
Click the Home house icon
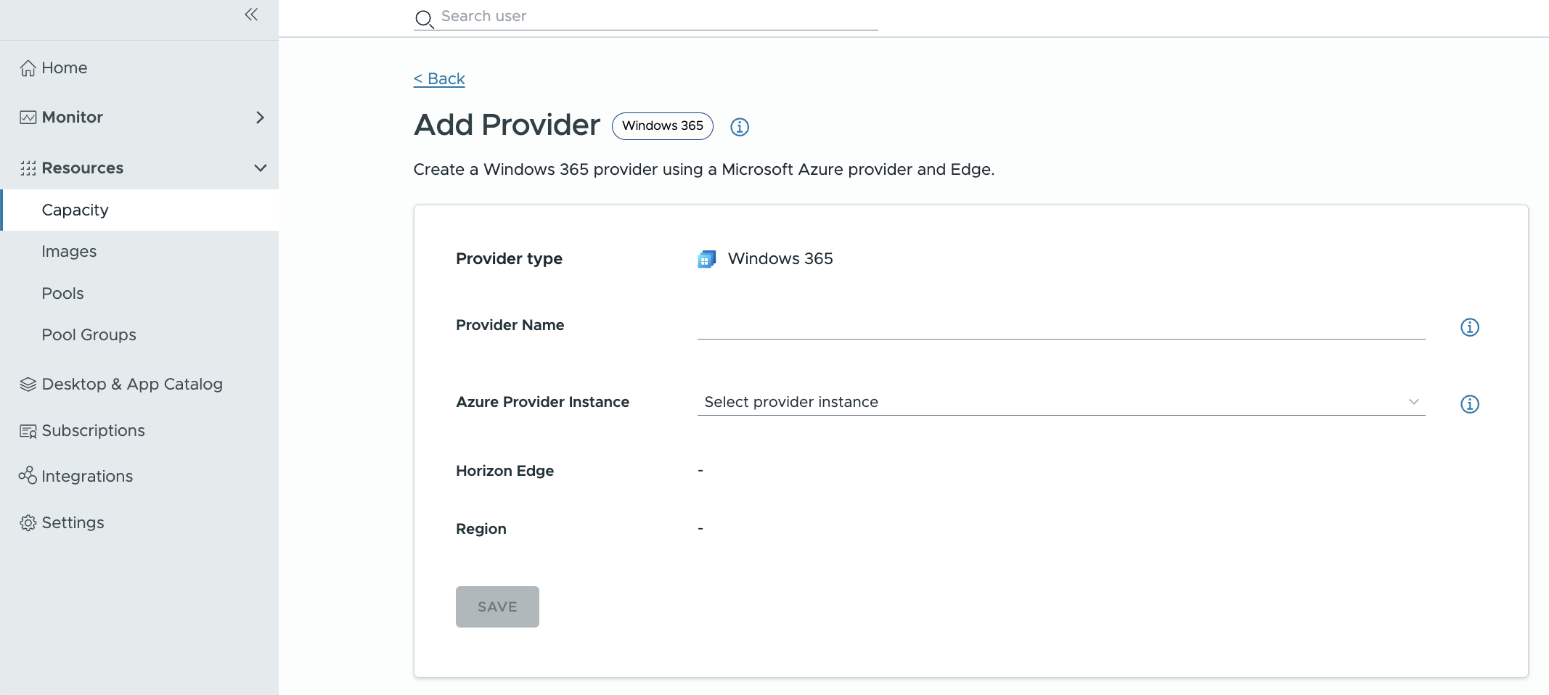point(28,68)
